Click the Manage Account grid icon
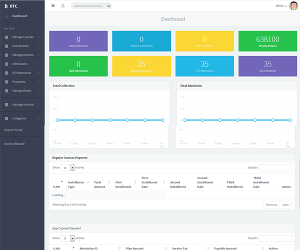Screen dimensions: 300x250 tap(5, 104)
